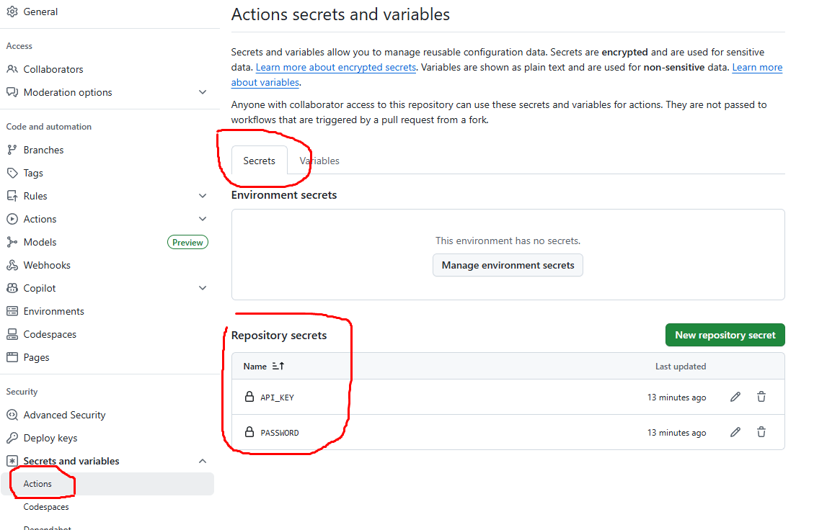
Task: Expand the Actions section under Code and automation
Action: tap(203, 218)
